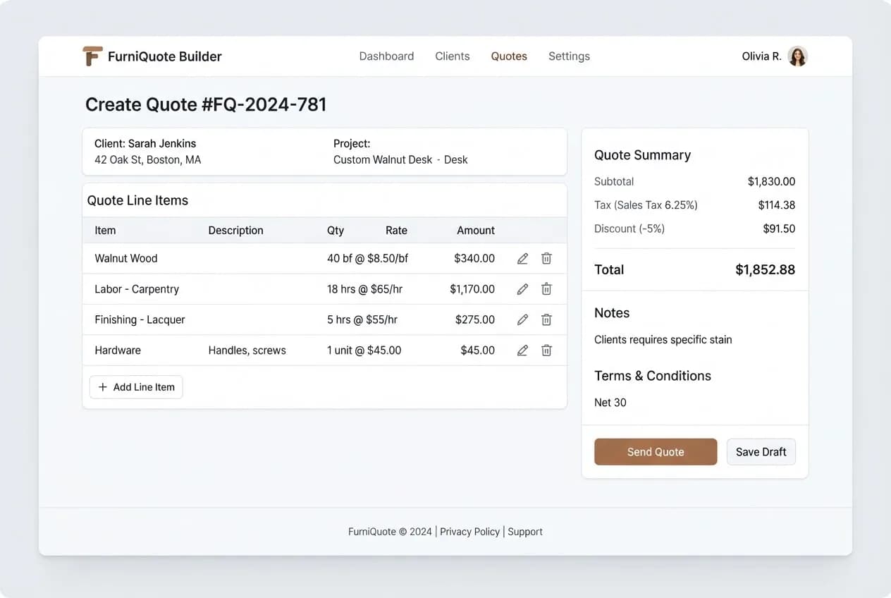Delete the Hardware line item
Image resolution: width=891 pixels, height=598 pixels.
pyautogui.click(x=546, y=350)
